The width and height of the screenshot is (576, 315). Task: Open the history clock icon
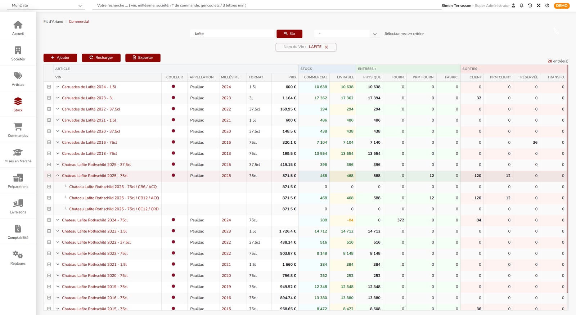[x=530, y=5]
